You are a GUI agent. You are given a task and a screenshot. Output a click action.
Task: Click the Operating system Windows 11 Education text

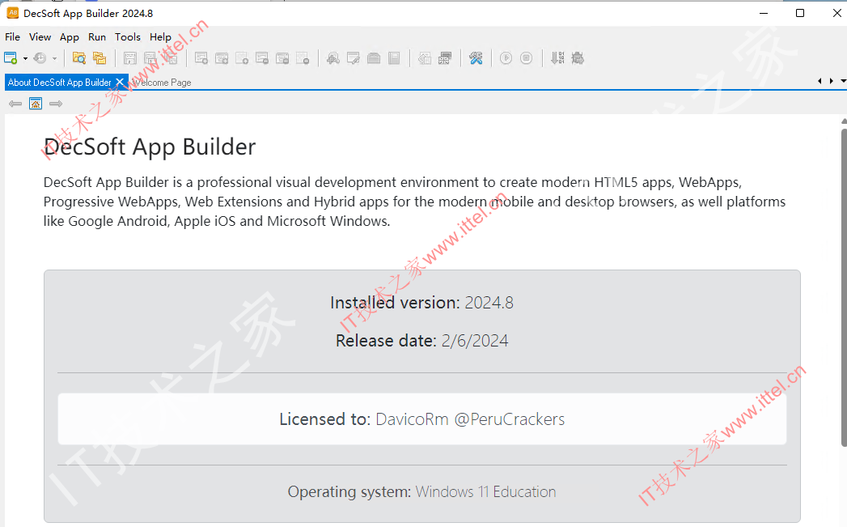pos(421,492)
